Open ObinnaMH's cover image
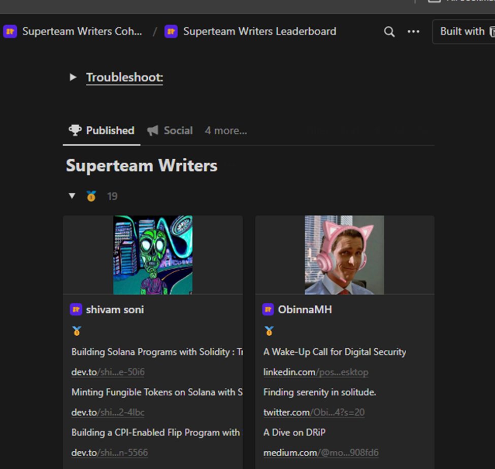 [344, 255]
